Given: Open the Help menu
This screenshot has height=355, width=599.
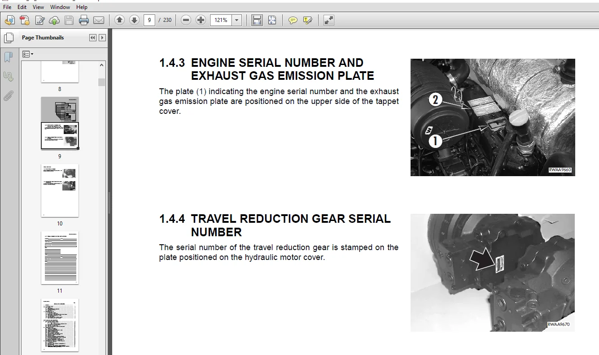Looking at the screenshot, I should tap(82, 7).
